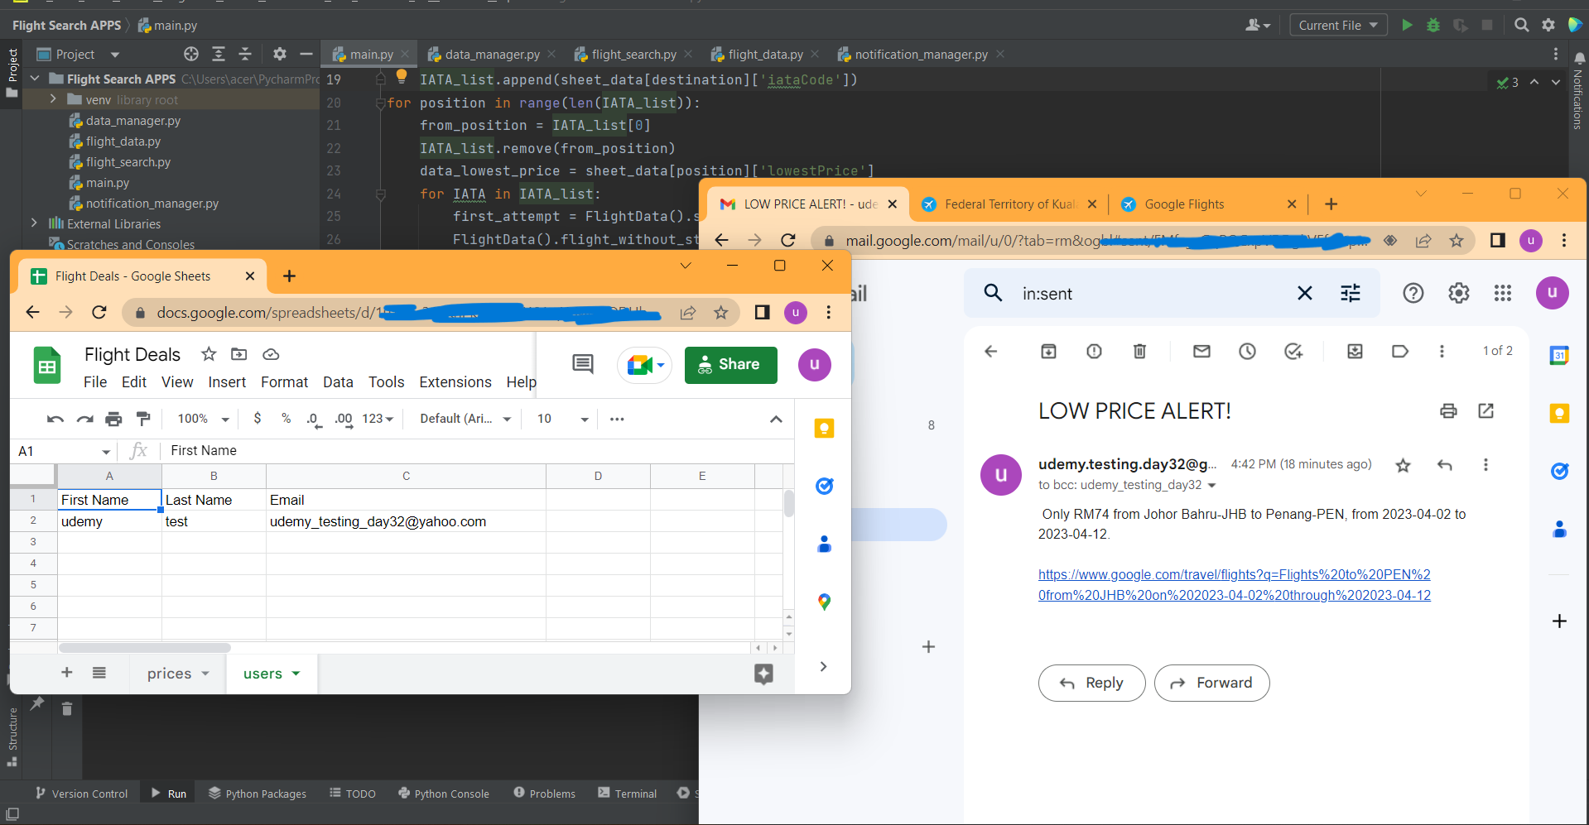This screenshot has width=1589, height=825.
Task: Delete the LOW PRICE ALERT email
Action: pyautogui.click(x=1139, y=352)
